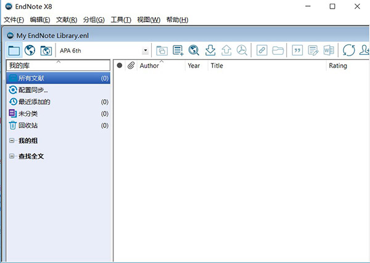Click the Insert Citation quote icon
370x263 pixels.
[x=297, y=51]
